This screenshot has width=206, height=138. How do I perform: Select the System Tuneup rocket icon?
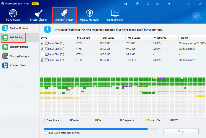(64, 13)
